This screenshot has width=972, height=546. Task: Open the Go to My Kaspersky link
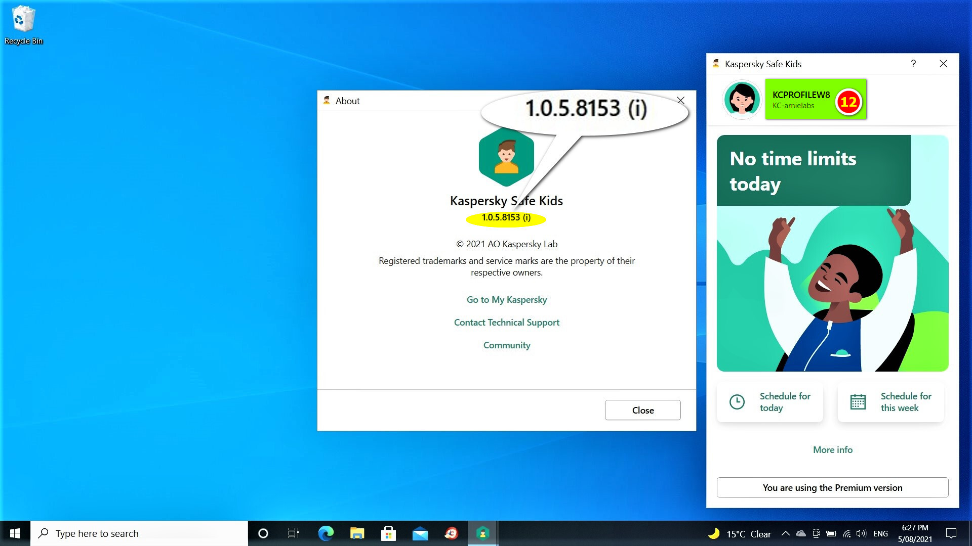click(x=506, y=300)
